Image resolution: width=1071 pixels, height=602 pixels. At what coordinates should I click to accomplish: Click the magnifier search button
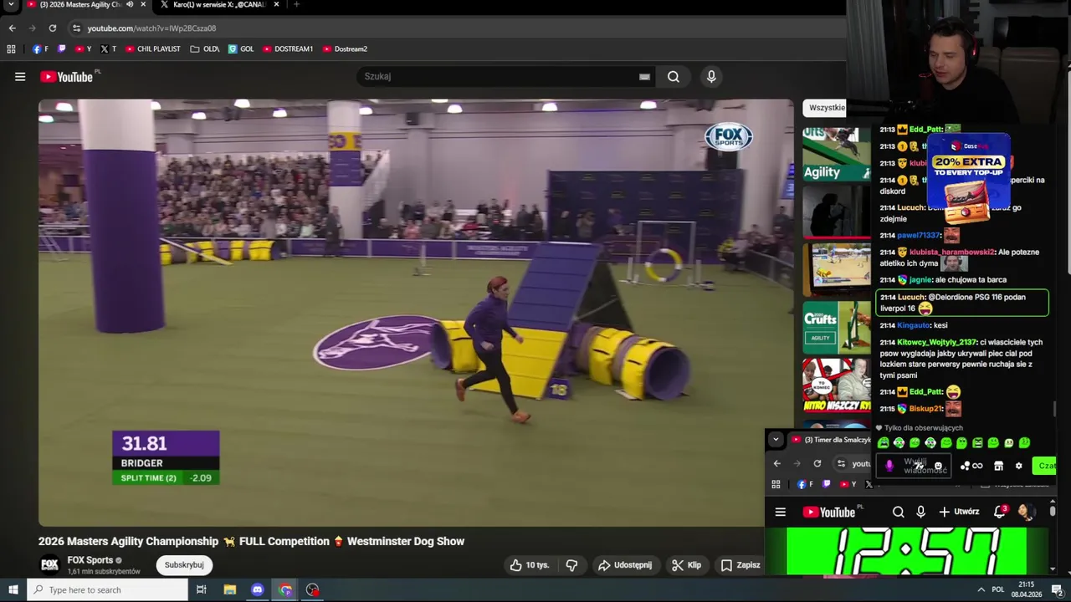click(674, 77)
